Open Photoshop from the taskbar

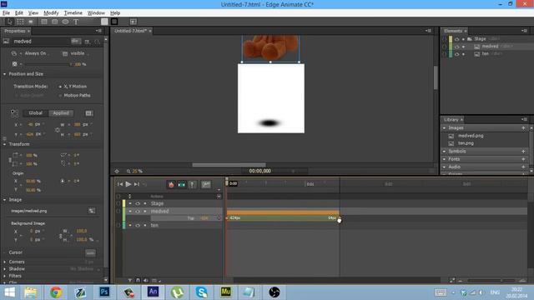104,292
